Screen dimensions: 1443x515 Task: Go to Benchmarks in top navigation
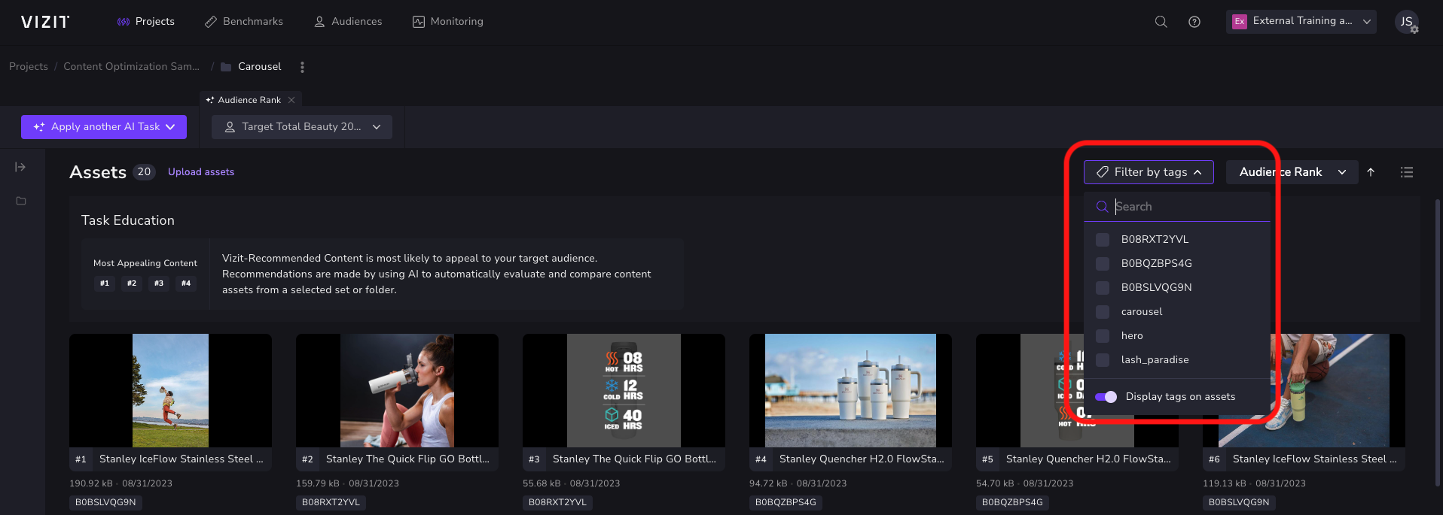coord(244,22)
